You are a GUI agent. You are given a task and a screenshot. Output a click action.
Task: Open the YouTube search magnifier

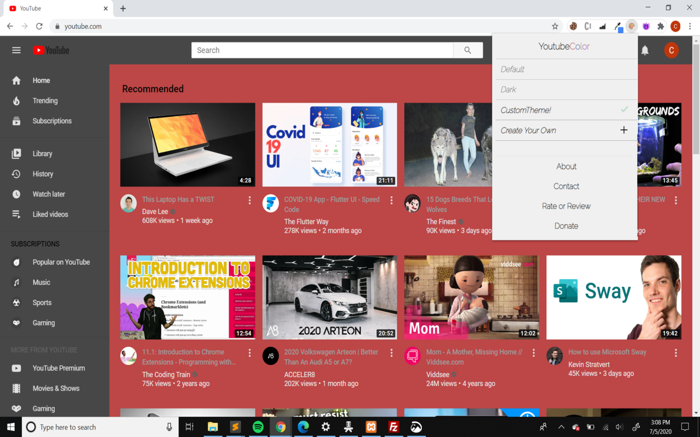point(468,50)
